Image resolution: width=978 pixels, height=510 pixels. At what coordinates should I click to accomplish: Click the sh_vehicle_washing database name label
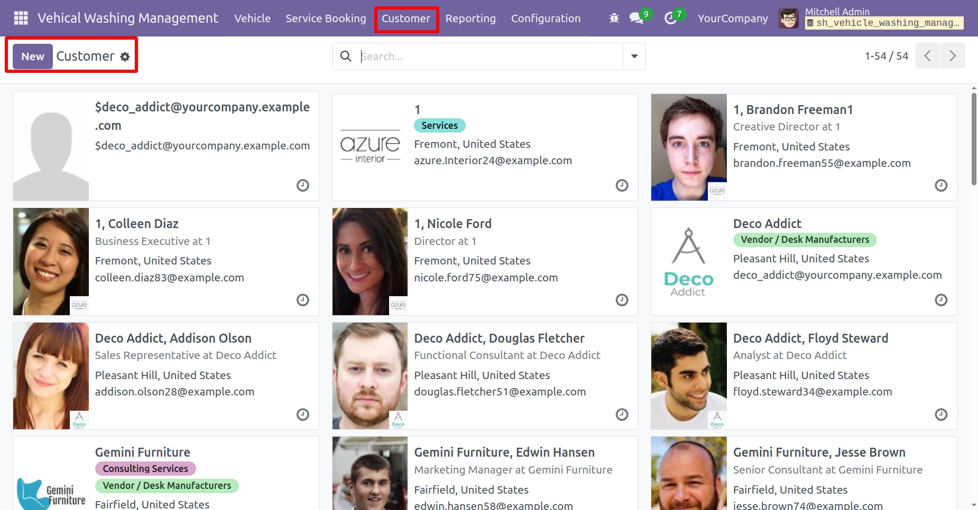click(884, 23)
